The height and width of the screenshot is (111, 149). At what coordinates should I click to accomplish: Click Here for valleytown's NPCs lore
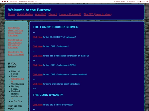pyautogui.click(x=38, y=65)
